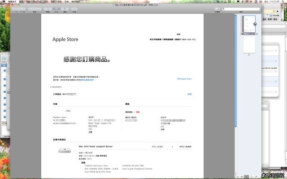
Task: Click the battery status icon
Action: (x=261, y=1)
